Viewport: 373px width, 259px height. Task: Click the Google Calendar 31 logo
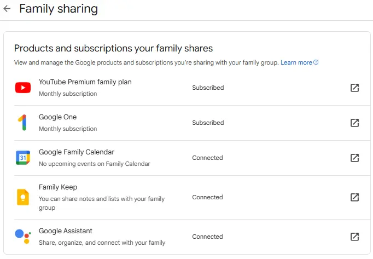[23, 158]
